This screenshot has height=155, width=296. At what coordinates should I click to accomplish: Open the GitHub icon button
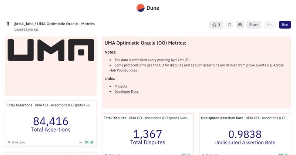pyautogui.click(x=229, y=25)
